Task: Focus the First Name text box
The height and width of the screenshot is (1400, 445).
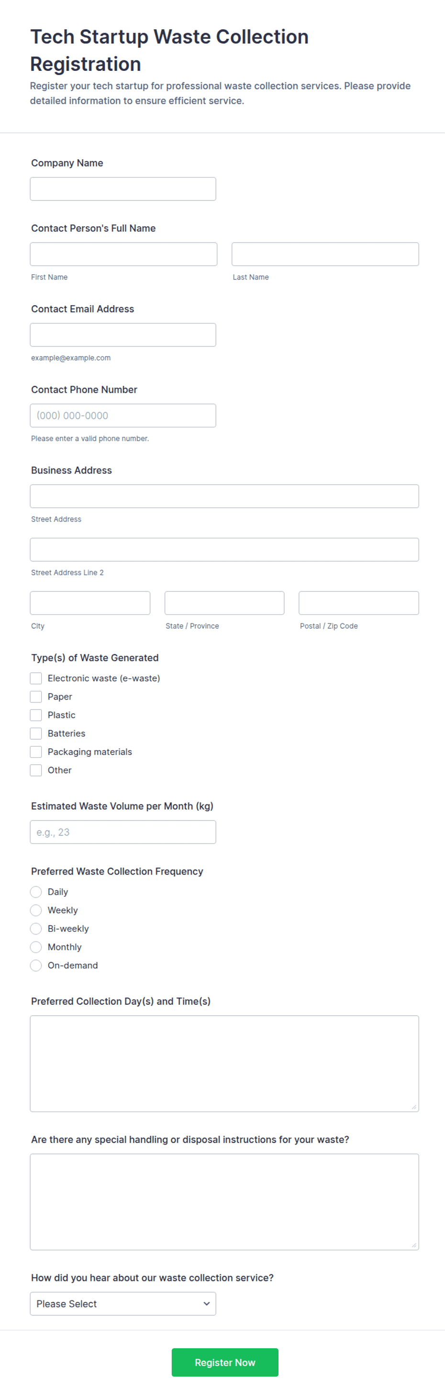Action: 123,254
